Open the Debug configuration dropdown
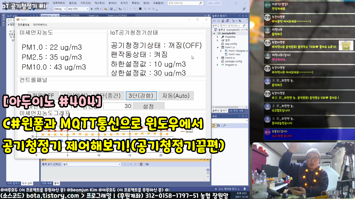This screenshot has width=355, height=199. pyautogui.click(x=60, y=9)
